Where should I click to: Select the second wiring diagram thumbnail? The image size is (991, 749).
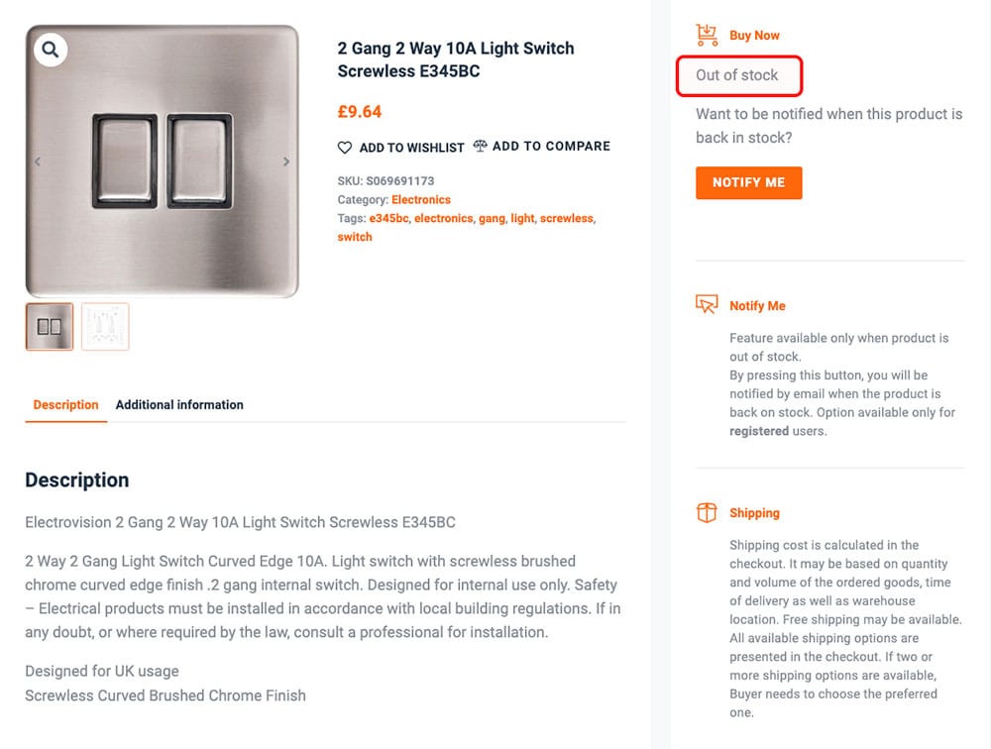pos(105,327)
